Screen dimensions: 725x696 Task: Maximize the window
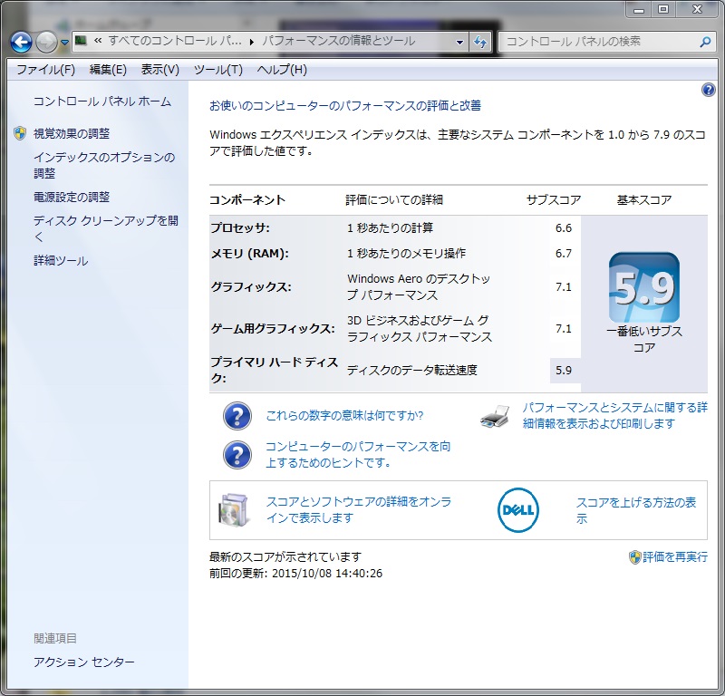[x=663, y=10]
